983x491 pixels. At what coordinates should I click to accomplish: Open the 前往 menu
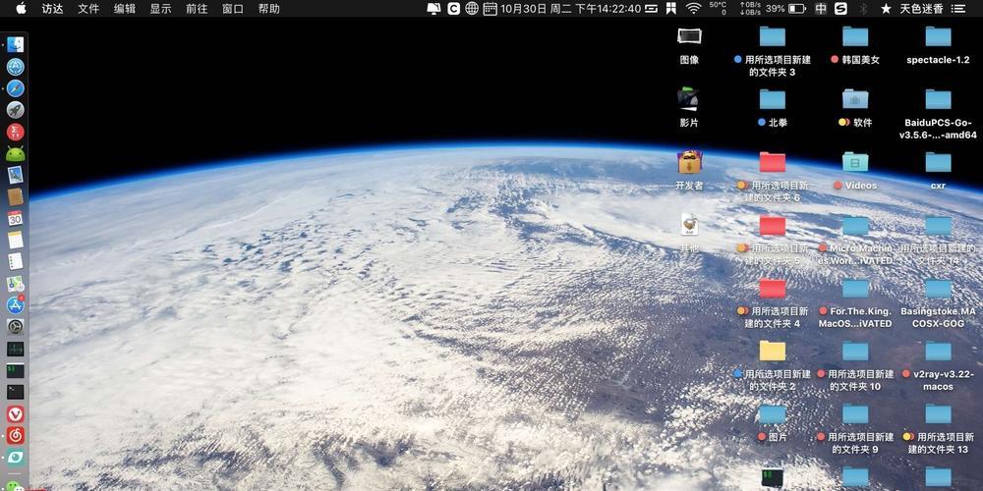tap(197, 9)
